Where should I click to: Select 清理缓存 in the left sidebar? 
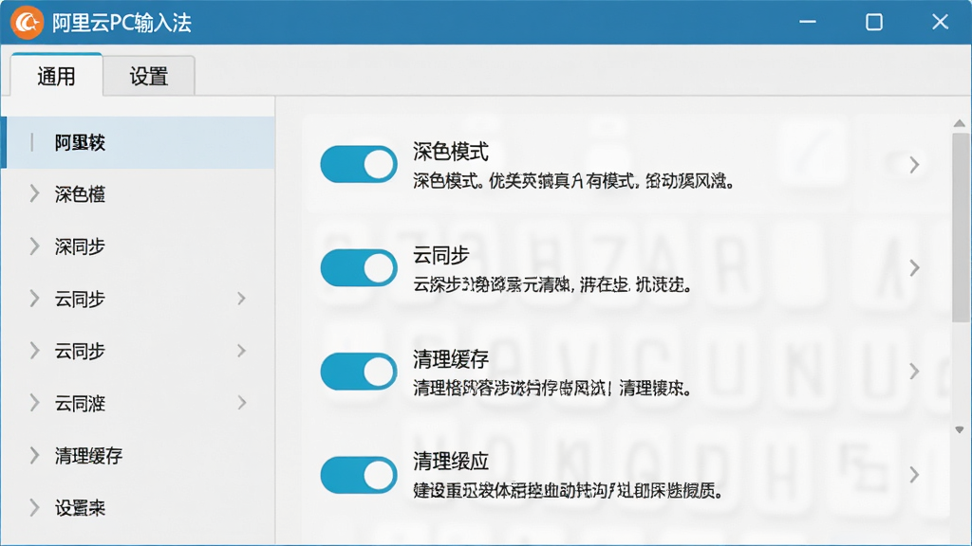(x=88, y=456)
